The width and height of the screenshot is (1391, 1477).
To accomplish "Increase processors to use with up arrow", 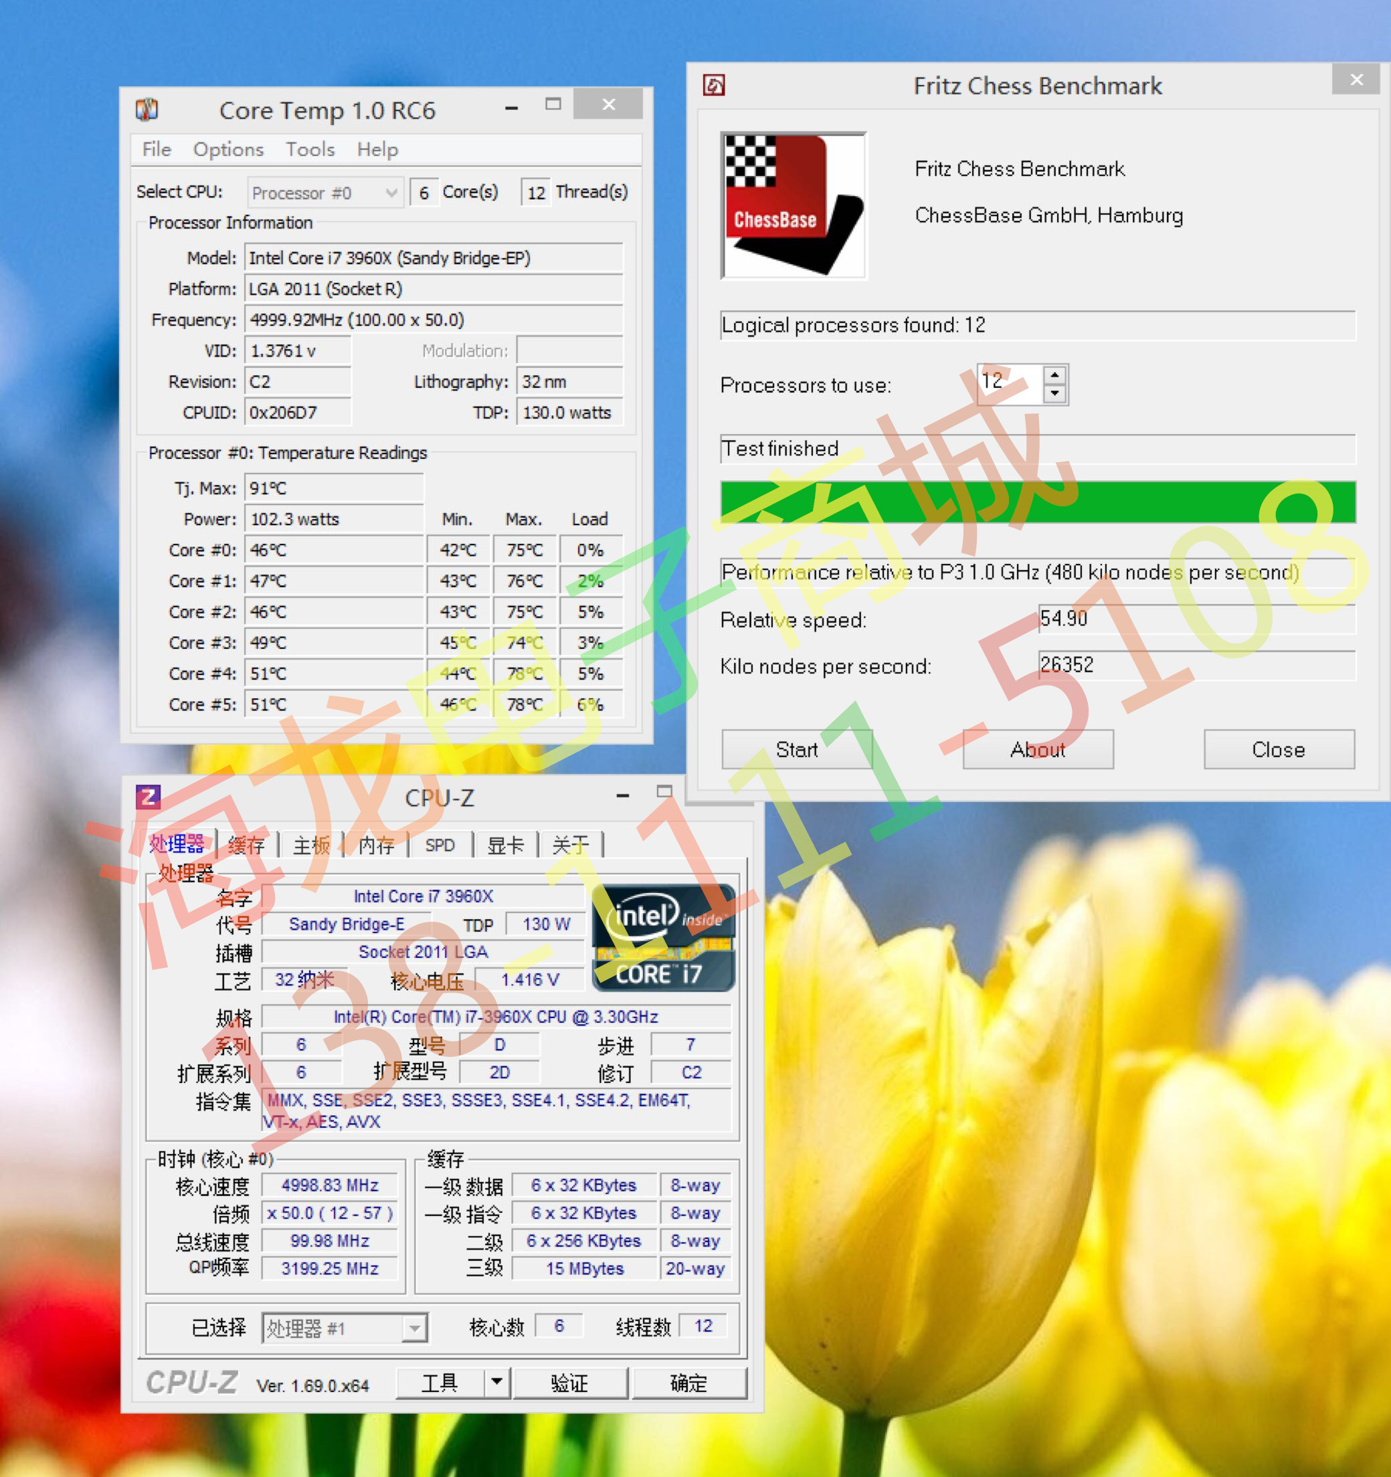I will tap(1054, 375).
